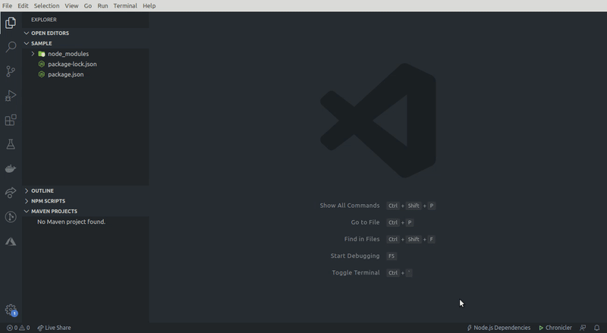This screenshot has width=607, height=333.
Task: Open the Live Share activity bar icon
Action: (x=11, y=193)
